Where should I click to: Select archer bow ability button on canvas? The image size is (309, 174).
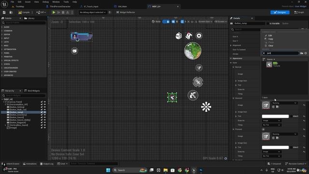coord(193,95)
